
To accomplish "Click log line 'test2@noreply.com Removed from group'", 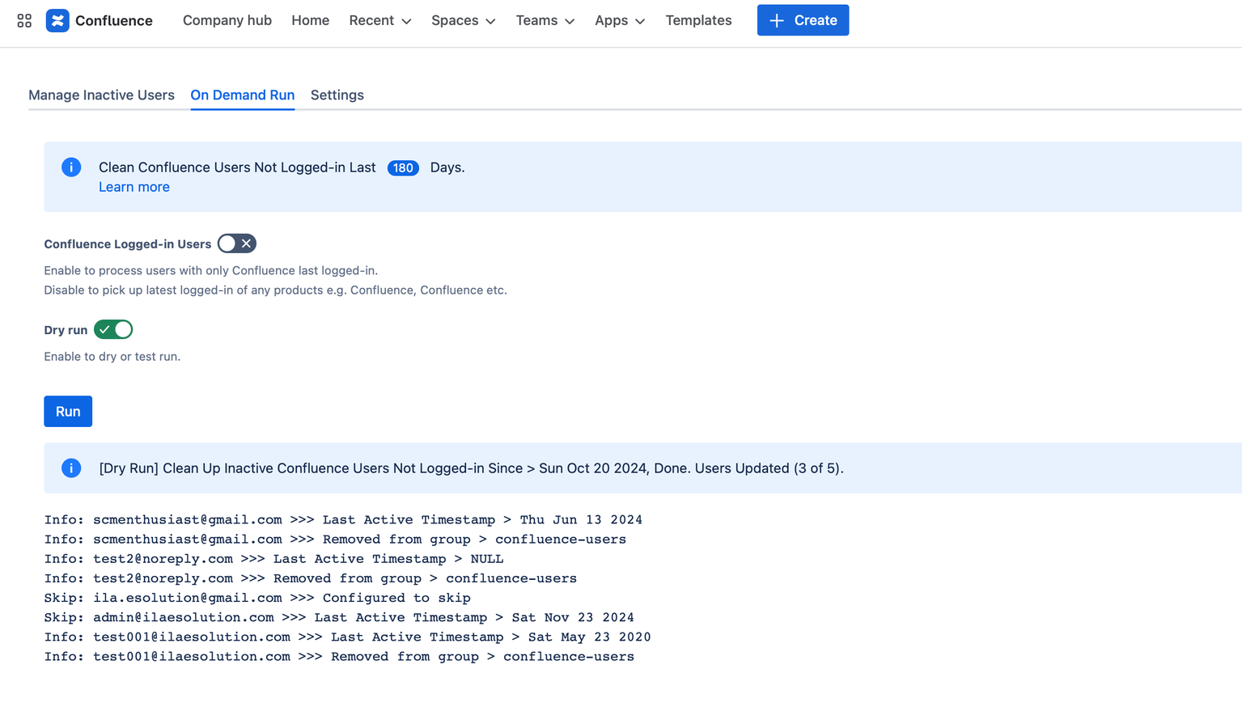I will pyautogui.click(x=311, y=578).
